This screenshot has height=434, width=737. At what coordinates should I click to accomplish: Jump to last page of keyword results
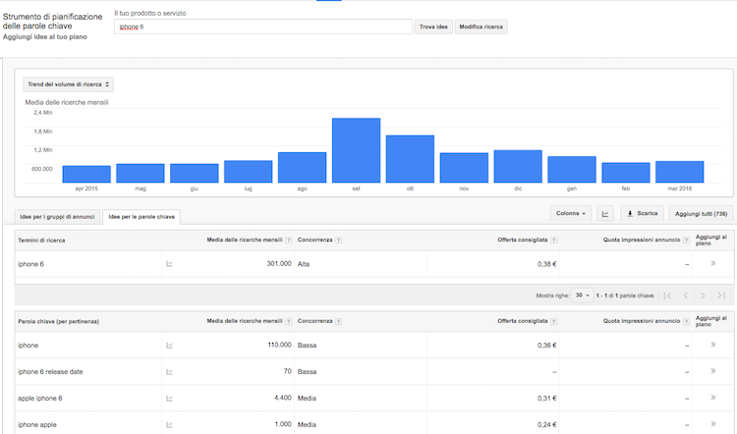click(721, 295)
